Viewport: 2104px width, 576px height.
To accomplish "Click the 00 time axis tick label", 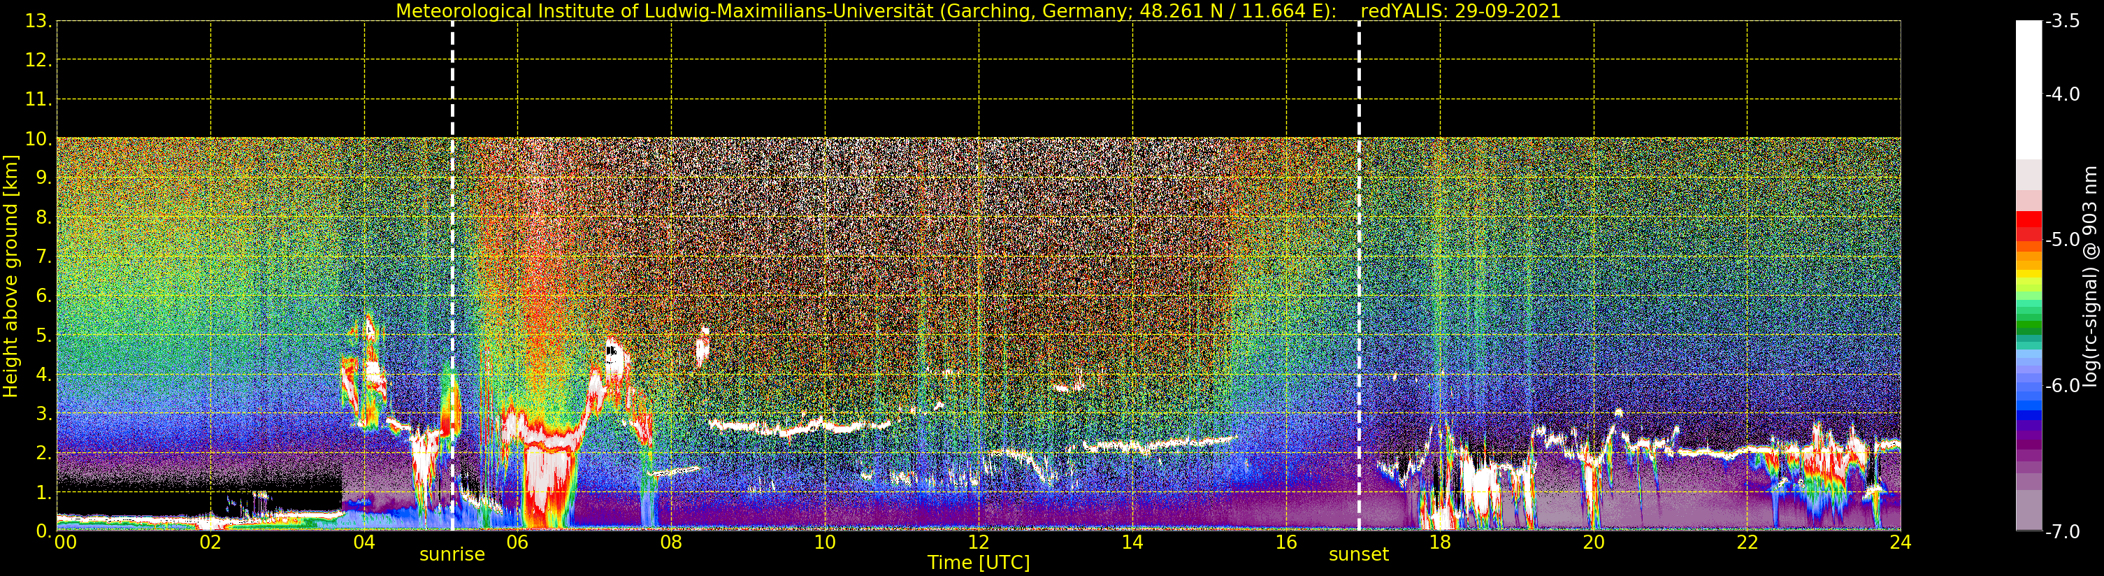I will pos(65,542).
